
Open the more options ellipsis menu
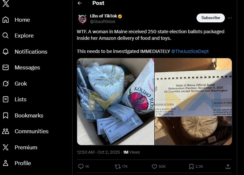[230, 18]
